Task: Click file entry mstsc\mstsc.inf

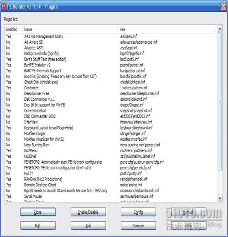Action: point(131,185)
